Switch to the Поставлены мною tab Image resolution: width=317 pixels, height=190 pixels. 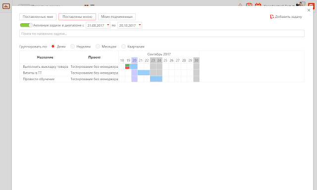(77, 17)
